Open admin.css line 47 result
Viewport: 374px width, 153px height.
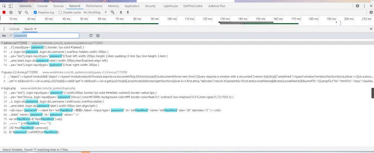click(x=187, y=52)
